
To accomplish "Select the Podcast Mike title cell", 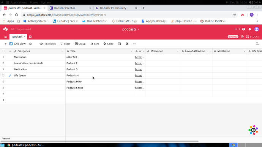I will point(99,82).
